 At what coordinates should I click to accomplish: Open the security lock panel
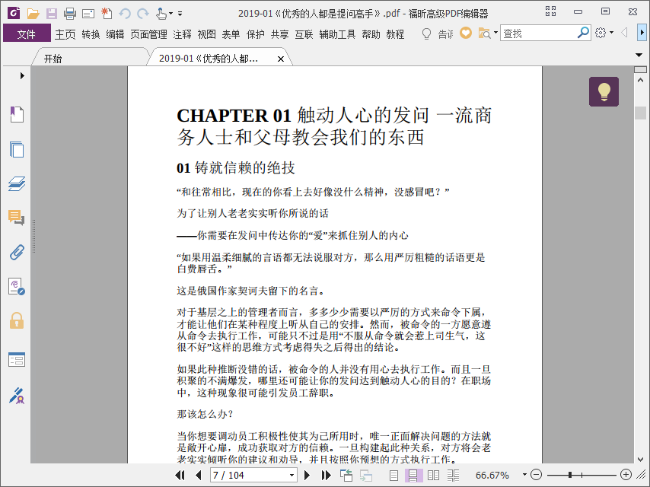(x=17, y=321)
